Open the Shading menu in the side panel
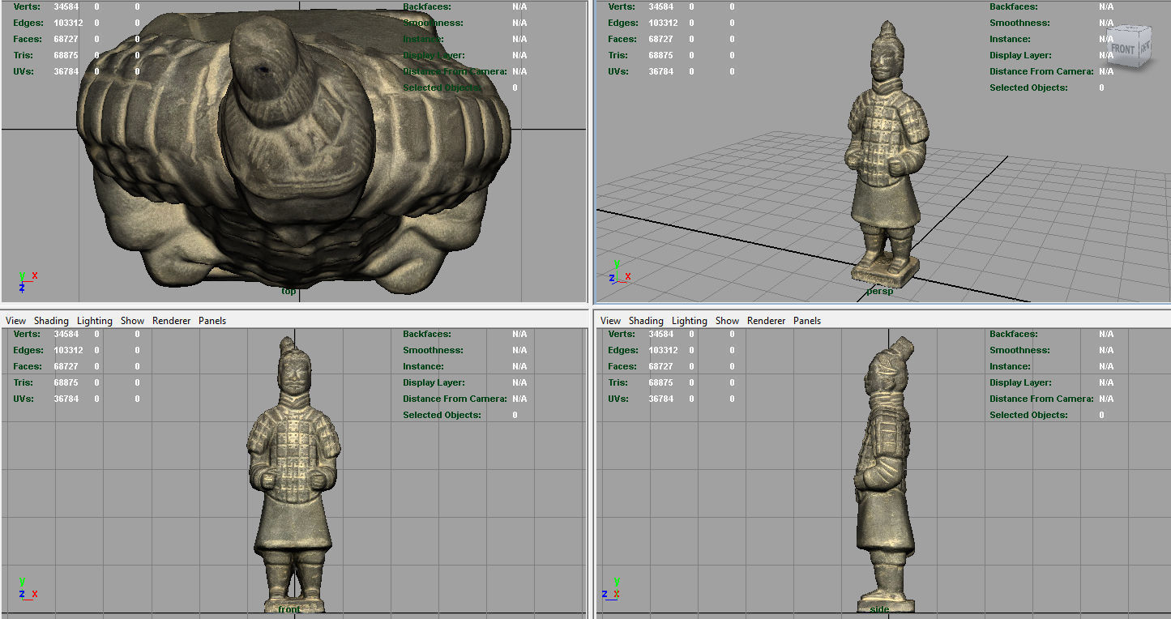The image size is (1171, 619). coord(646,321)
